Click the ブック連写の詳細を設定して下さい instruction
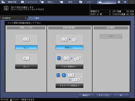 [x=24, y=23]
